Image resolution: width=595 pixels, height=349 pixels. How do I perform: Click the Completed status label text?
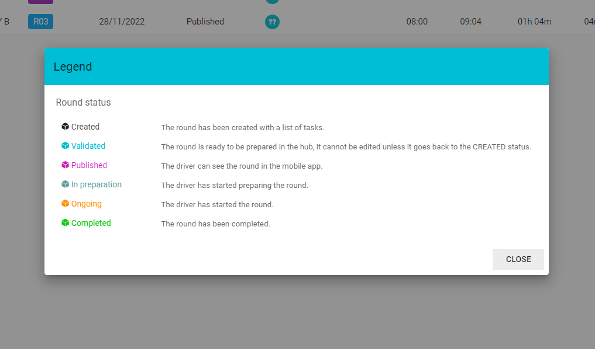coord(91,223)
